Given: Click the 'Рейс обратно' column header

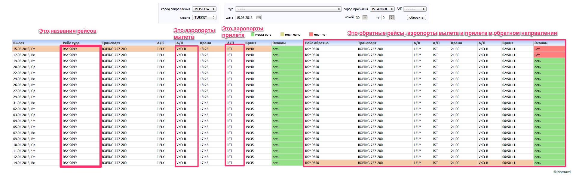Looking at the screenshot, I should (317, 43).
